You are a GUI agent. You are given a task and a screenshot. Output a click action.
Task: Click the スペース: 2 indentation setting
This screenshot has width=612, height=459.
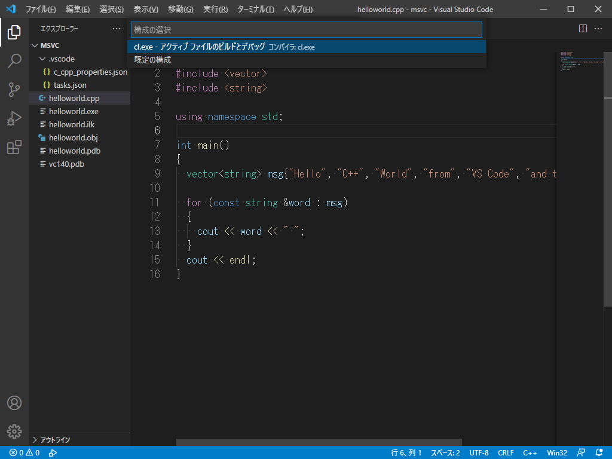pos(445,453)
